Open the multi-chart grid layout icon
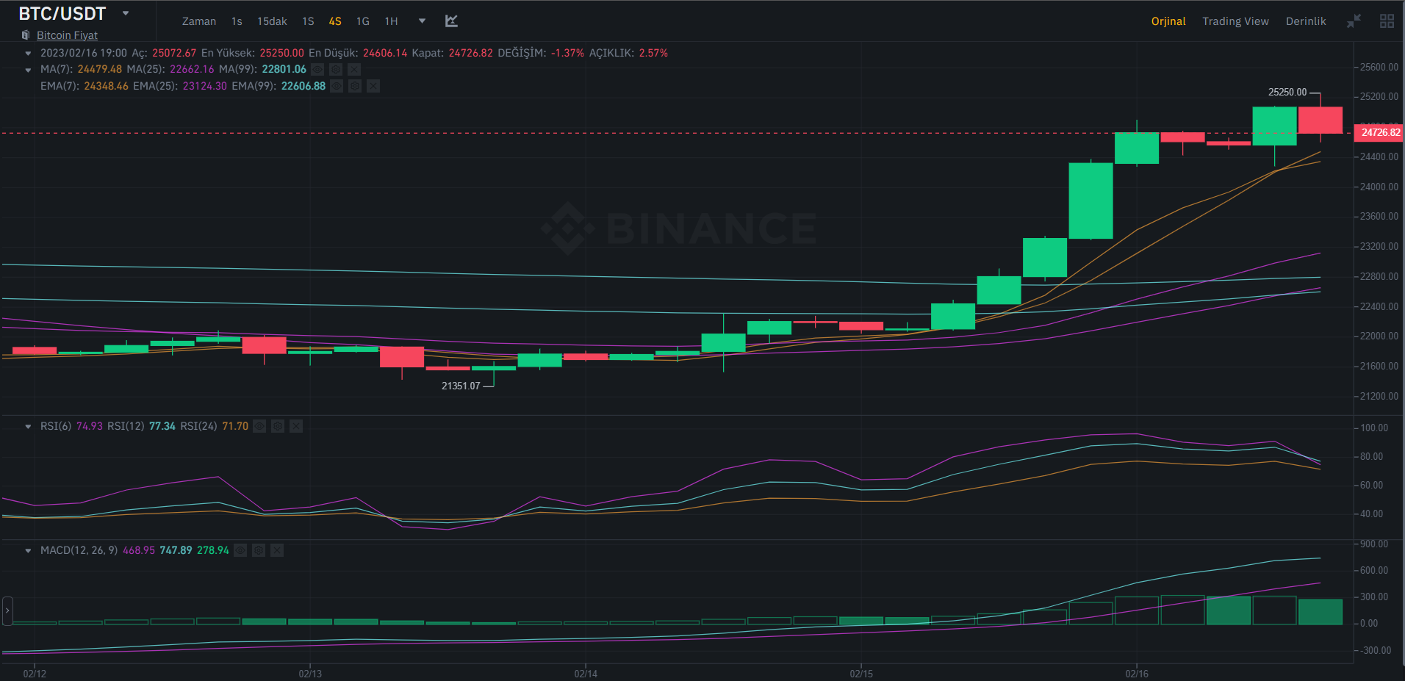This screenshot has width=1405, height=681. [x=1387, y=21]
